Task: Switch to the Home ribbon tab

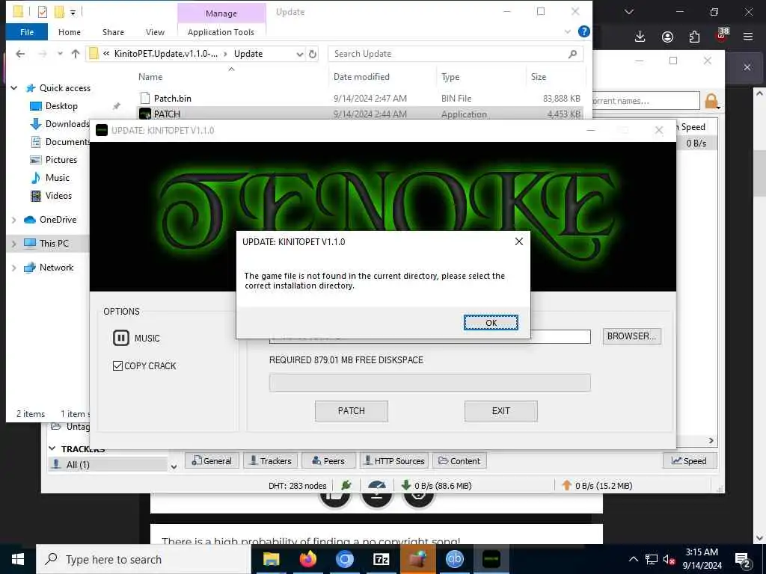Action: point(70,32)
